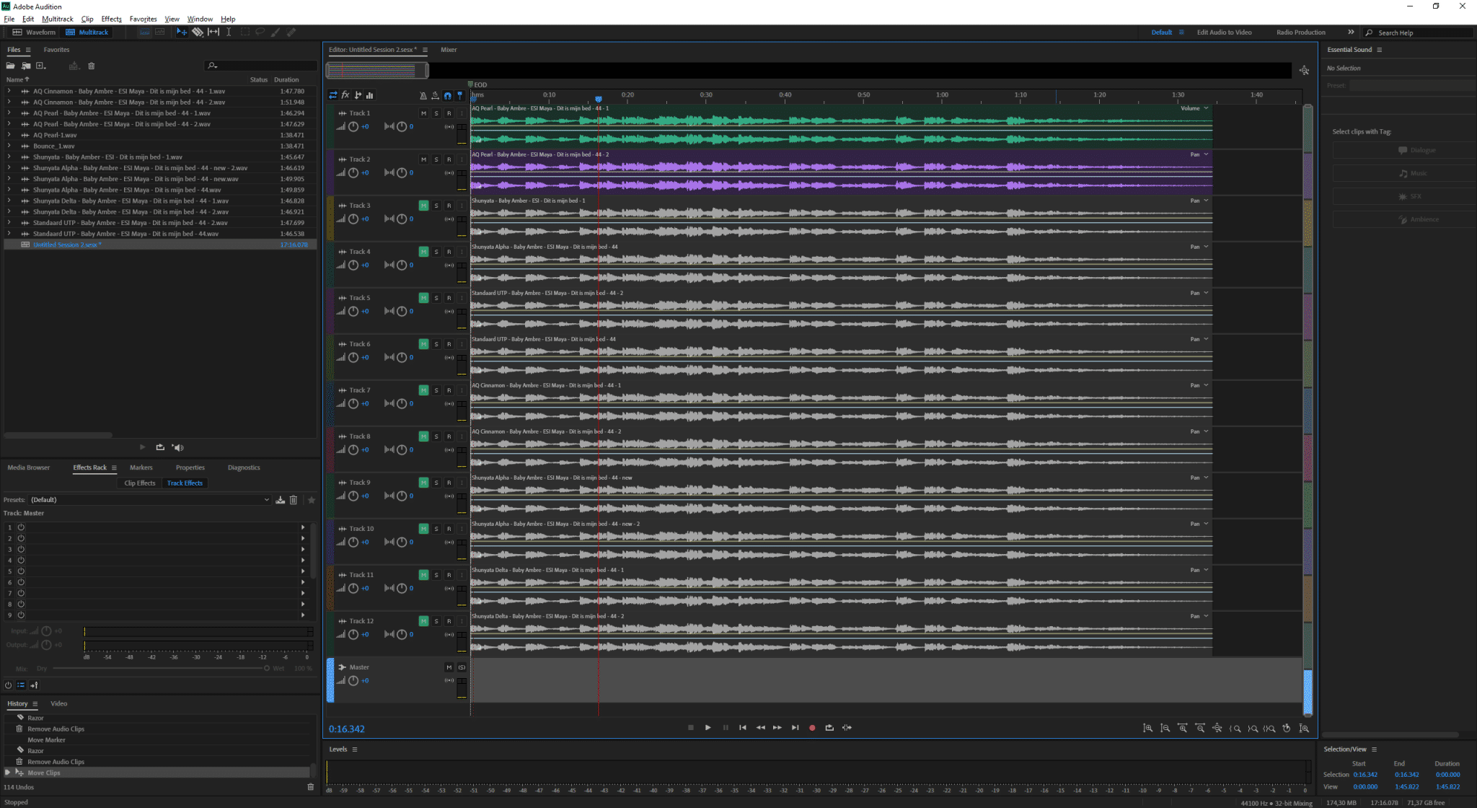This screenshot has width=1477, height=808.
Task: Open the file folder icon in Files panel
Action: (x=11, y=66)
